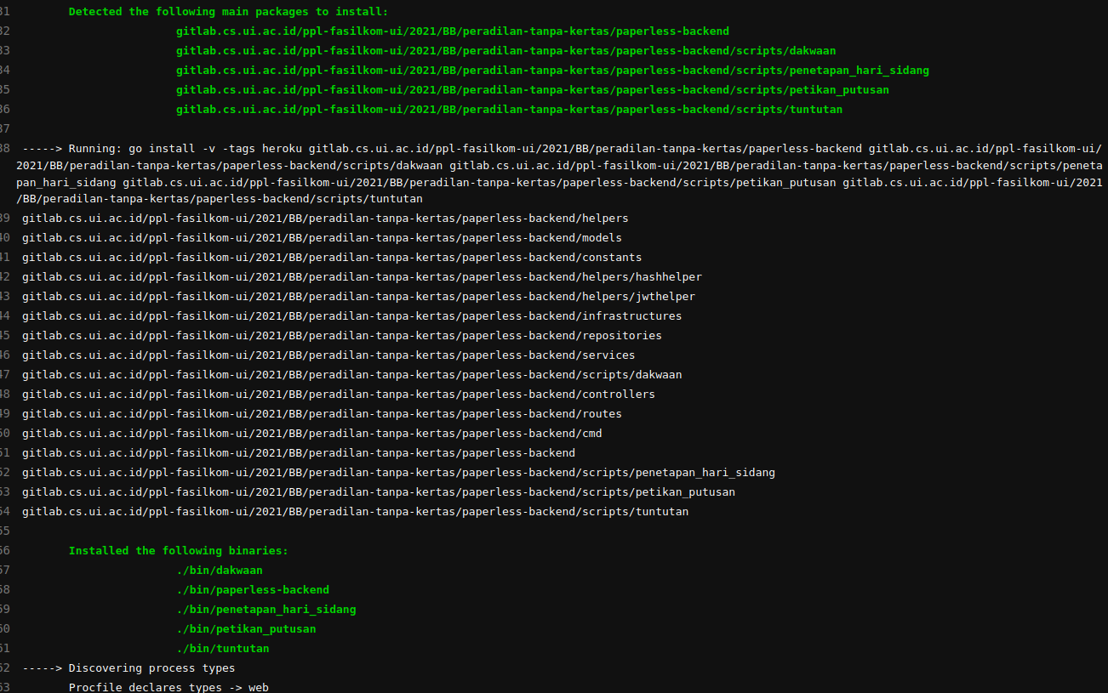The height and width of the screenshot is (693, 1108).
Task: Click the ./bin/penetapan_hari_sidang binary entry
Action: pyautogui.click(x=266, y=610)
